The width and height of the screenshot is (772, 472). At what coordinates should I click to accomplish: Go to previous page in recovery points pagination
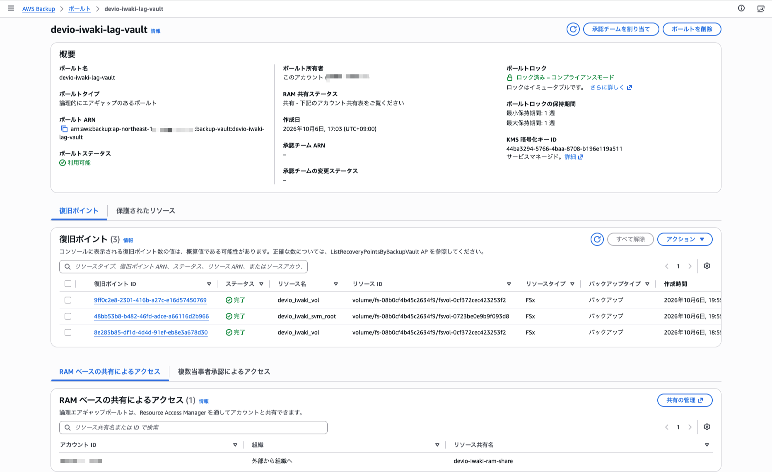667,266
